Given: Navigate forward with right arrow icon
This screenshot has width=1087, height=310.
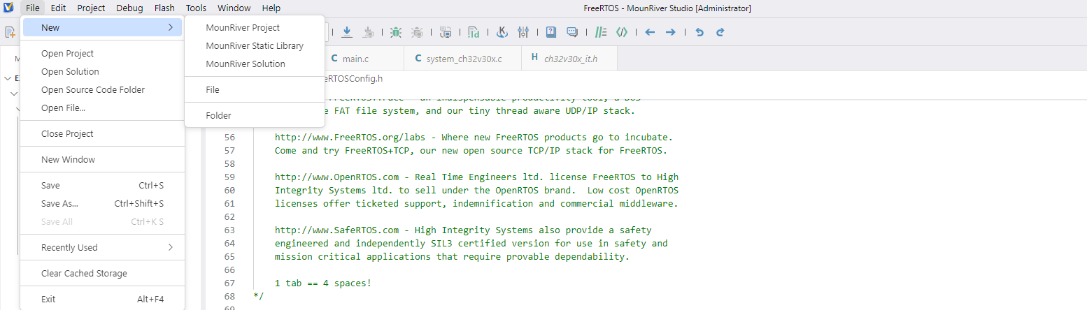Looking at the screenshot, I should (670, 32).
